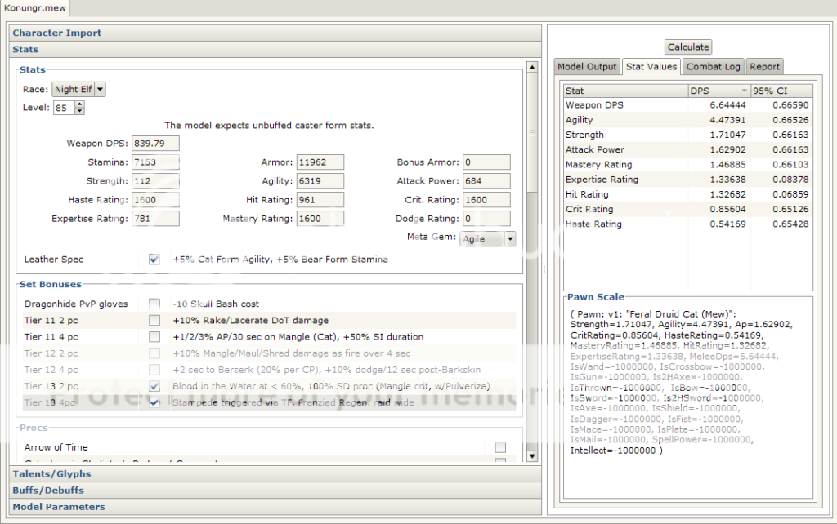Select the Expertise Rating table row
The width and height of the screenshot is (837, 524).
pos(688,180)
